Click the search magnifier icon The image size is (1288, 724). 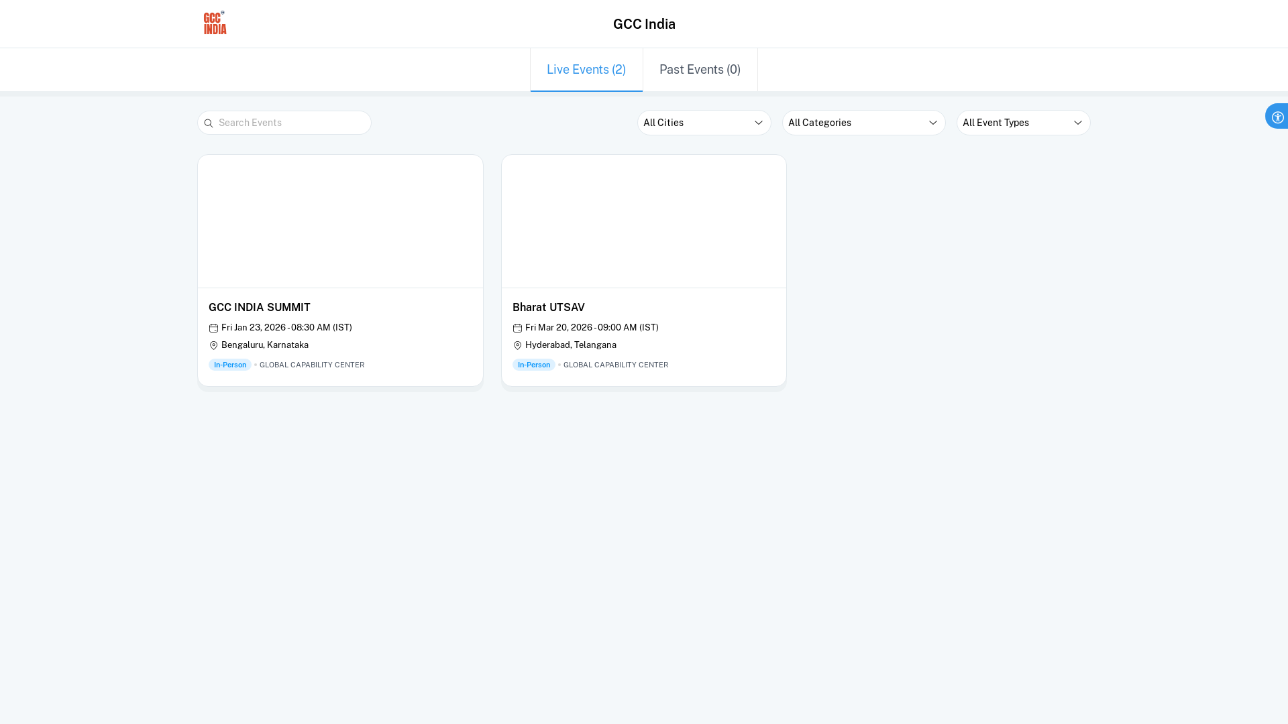click(208, 123)
